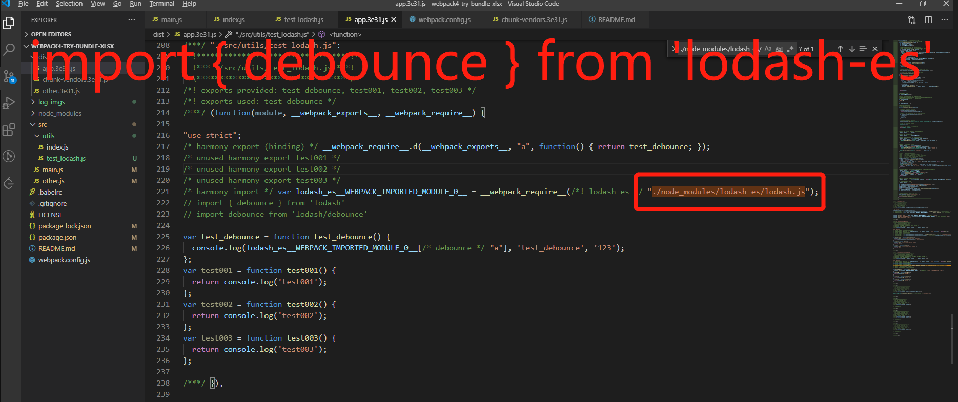The height and width of the screenshot is (402, 958).
Task: Open the Go menu
Action: coord(117,4)
